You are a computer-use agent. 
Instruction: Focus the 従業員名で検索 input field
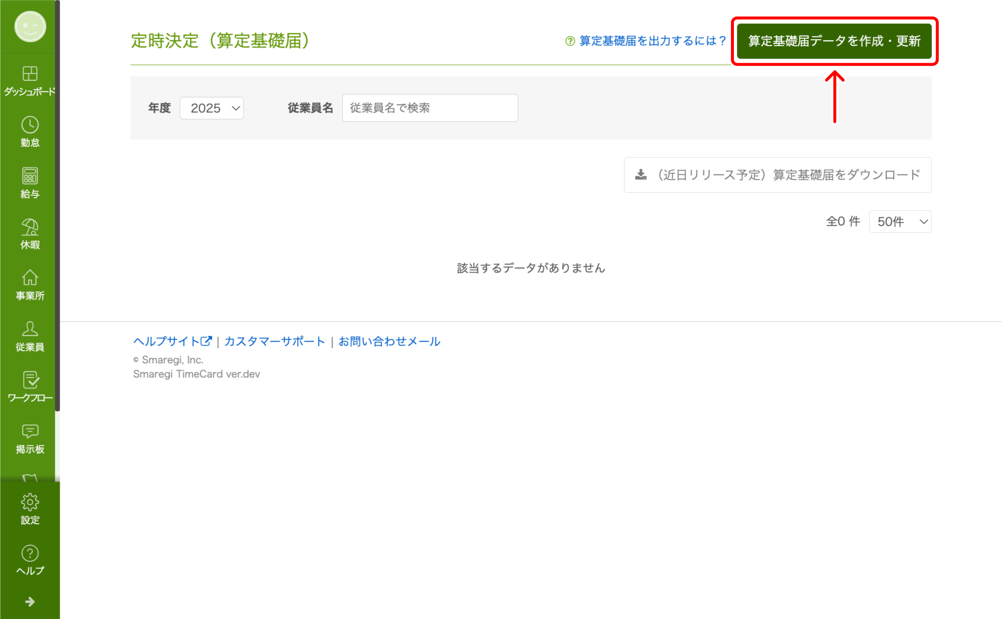[x=430, y=108]
